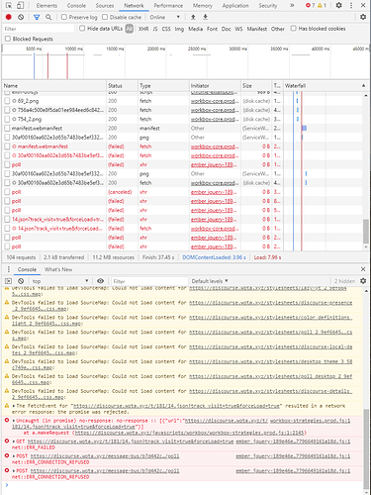Click the warning count badge
The image size is (371, 495).
[322, 5]
